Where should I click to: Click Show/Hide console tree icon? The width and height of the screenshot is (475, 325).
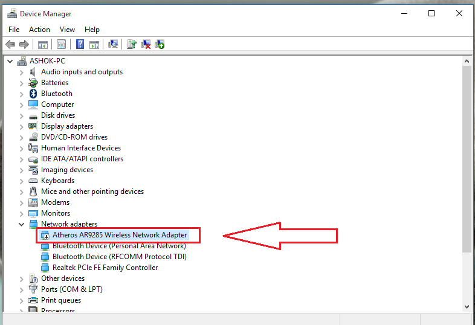click(43, 44)
